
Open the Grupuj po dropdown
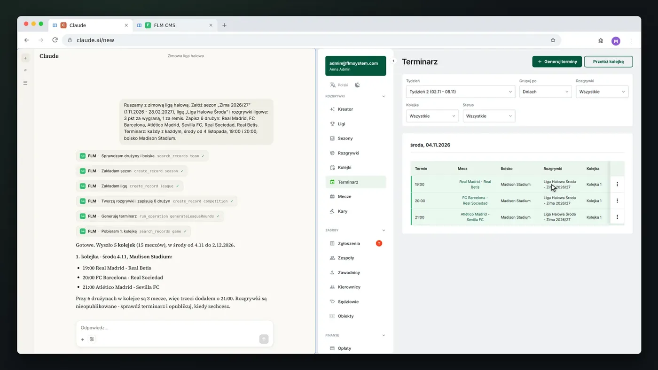tap(545, 92)
